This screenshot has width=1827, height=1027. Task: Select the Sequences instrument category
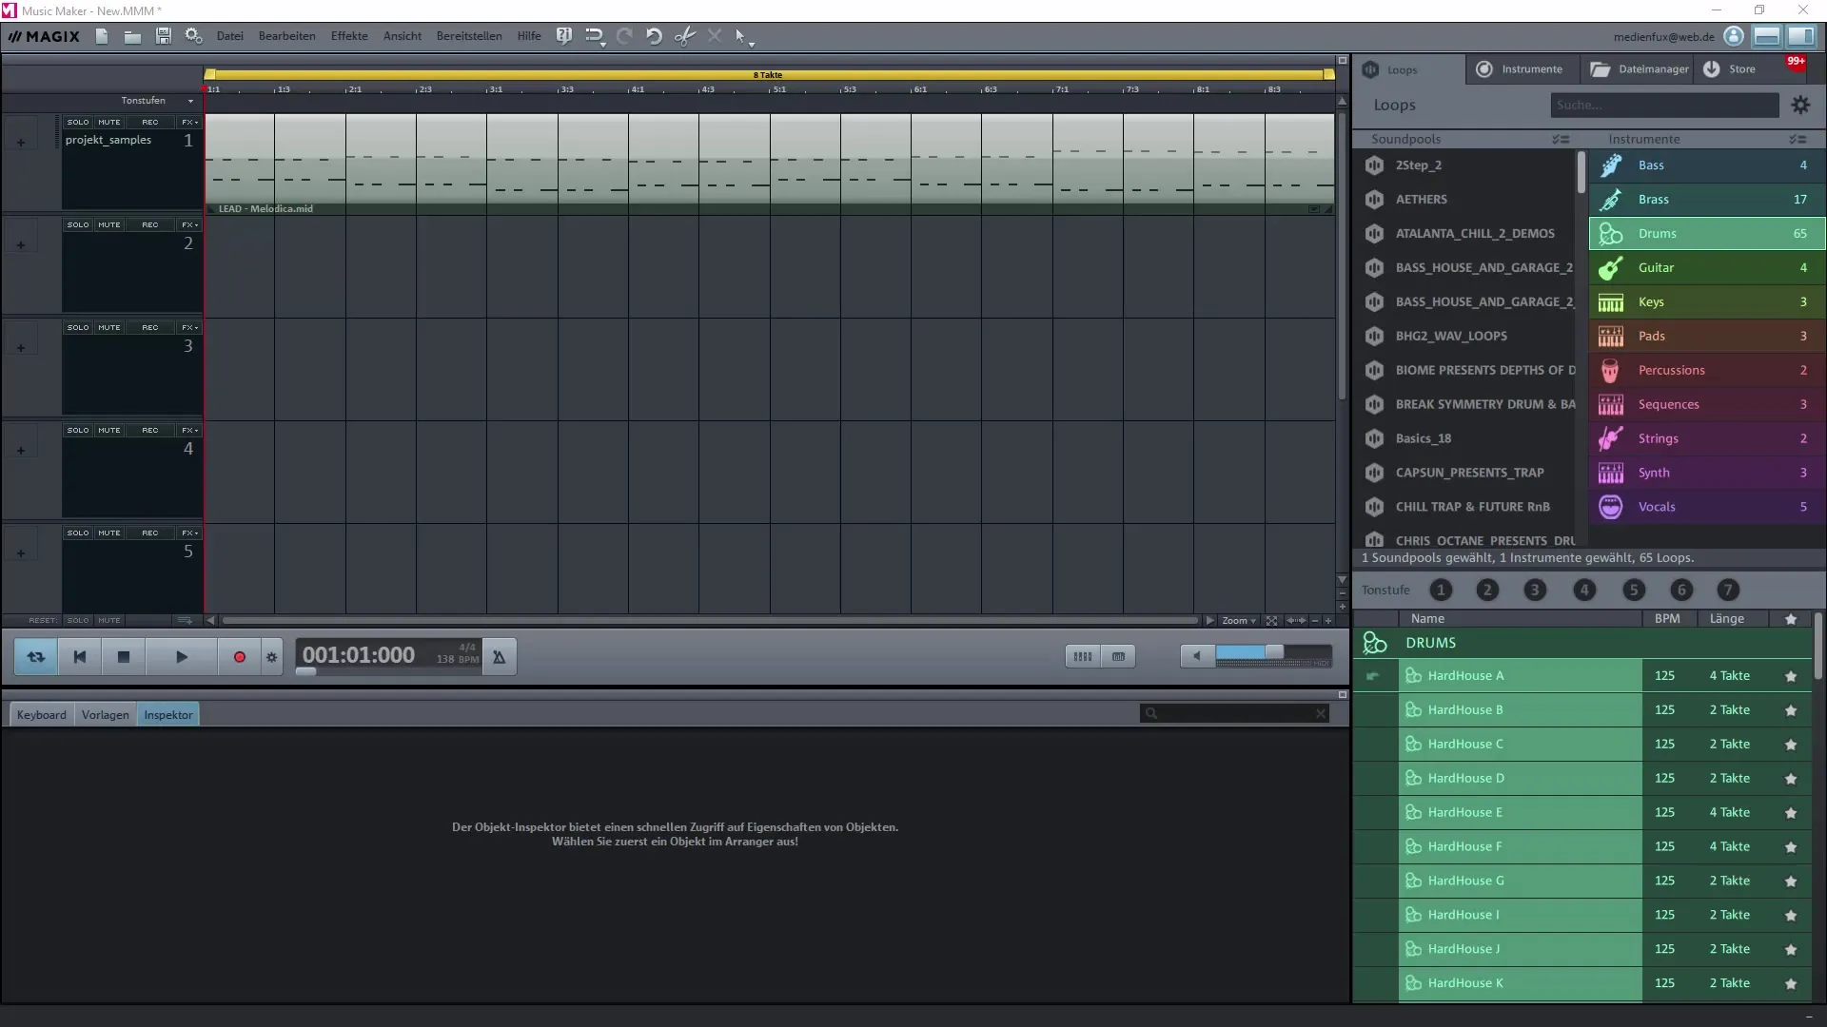pos(1707,405)
